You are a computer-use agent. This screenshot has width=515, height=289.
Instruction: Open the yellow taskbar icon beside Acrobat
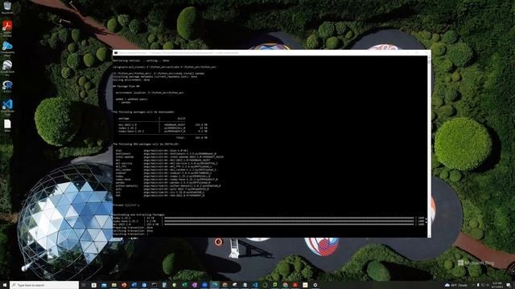305,285
